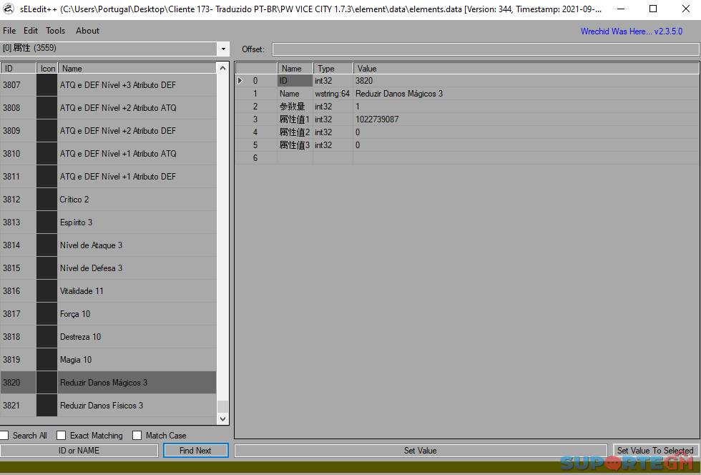Click the Find Next button

pos(196,451)
